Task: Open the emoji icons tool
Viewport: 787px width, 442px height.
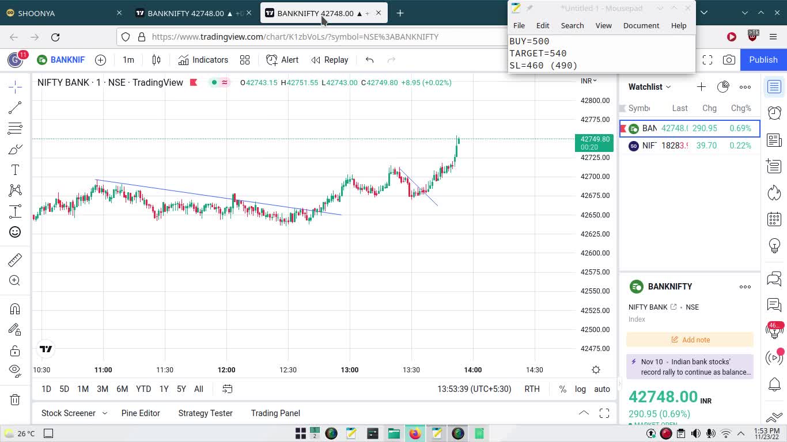Action: [x=15, y=232]
